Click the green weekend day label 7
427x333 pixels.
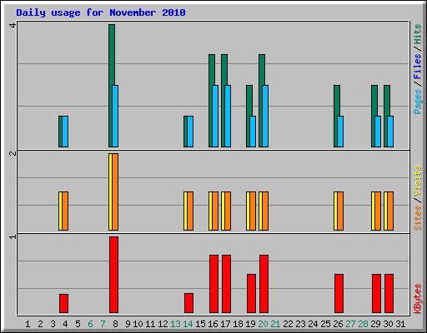pyautogui.click(x=103, y=324)
